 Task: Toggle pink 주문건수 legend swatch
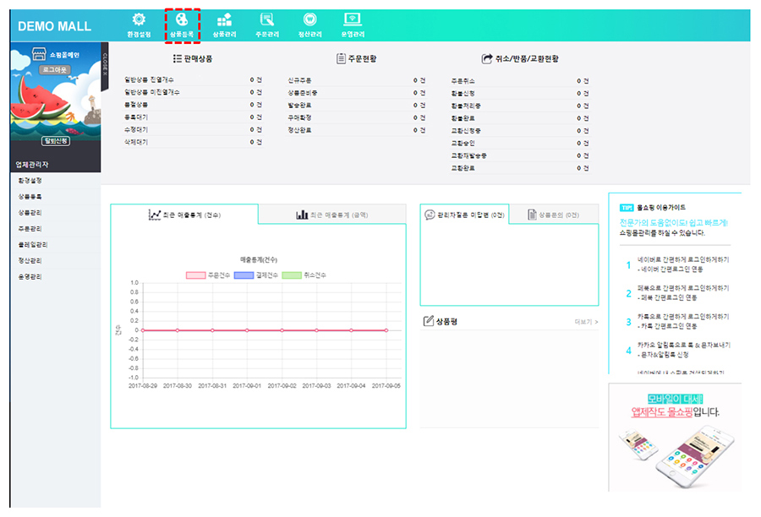(x=195, y=275)
